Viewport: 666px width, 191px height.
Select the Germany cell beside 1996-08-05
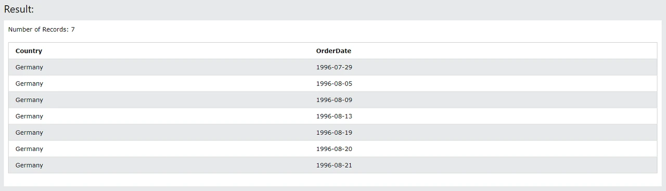pos(29,84)
